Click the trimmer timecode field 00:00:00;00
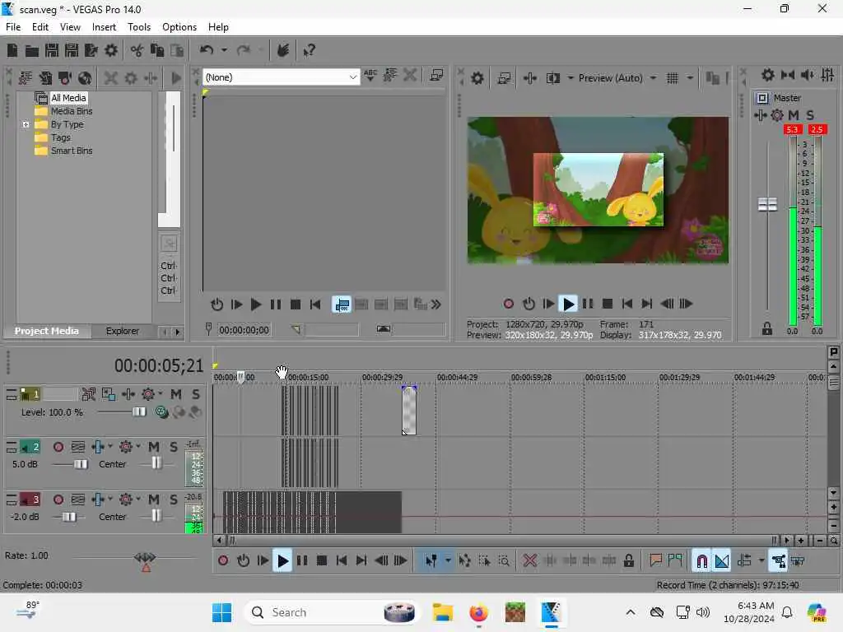Viewport: 843px width, 632px height. 244,330
